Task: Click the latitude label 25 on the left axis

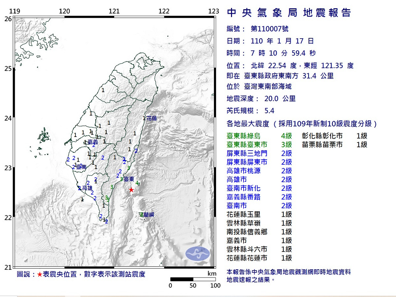Action: click(x=8, y=69)
